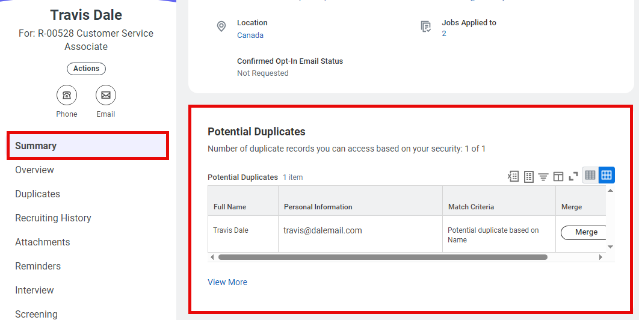This screenshot has width=639, height=320.
Task: Select the Overview sidebar item
Action: coord(34,170)
